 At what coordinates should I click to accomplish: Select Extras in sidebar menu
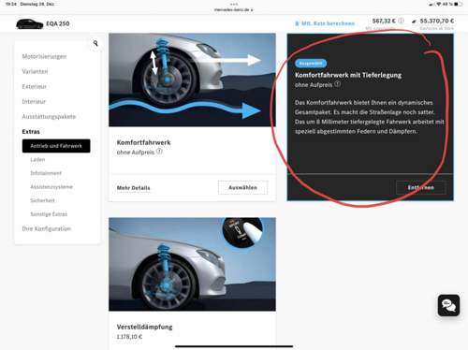(x=31, y=132)
